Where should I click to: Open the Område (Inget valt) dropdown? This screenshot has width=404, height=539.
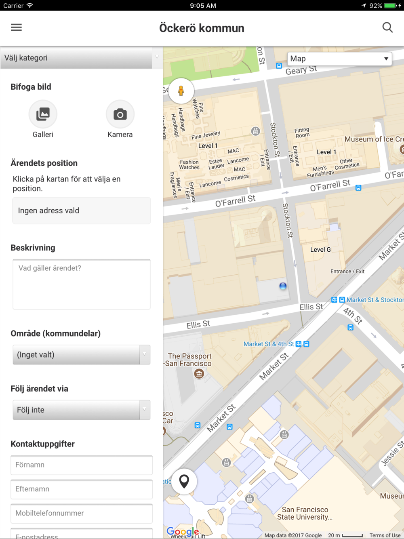pos(82,355)
